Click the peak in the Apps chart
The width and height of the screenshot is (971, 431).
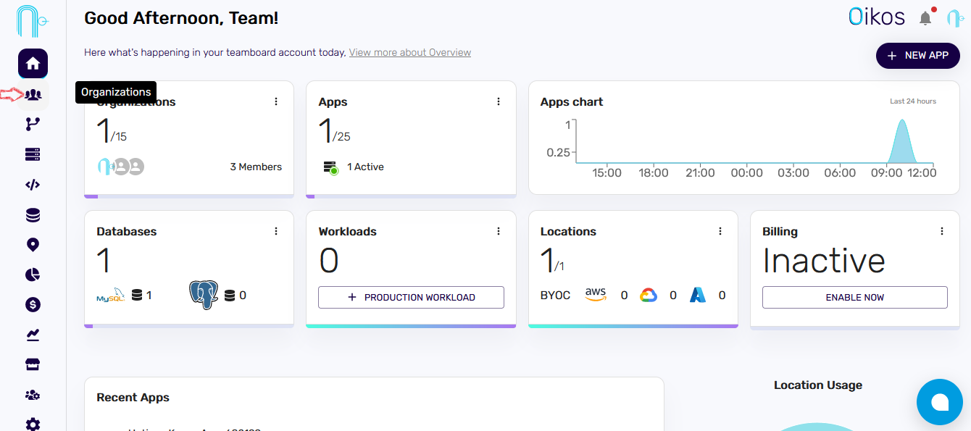[902, 123]
